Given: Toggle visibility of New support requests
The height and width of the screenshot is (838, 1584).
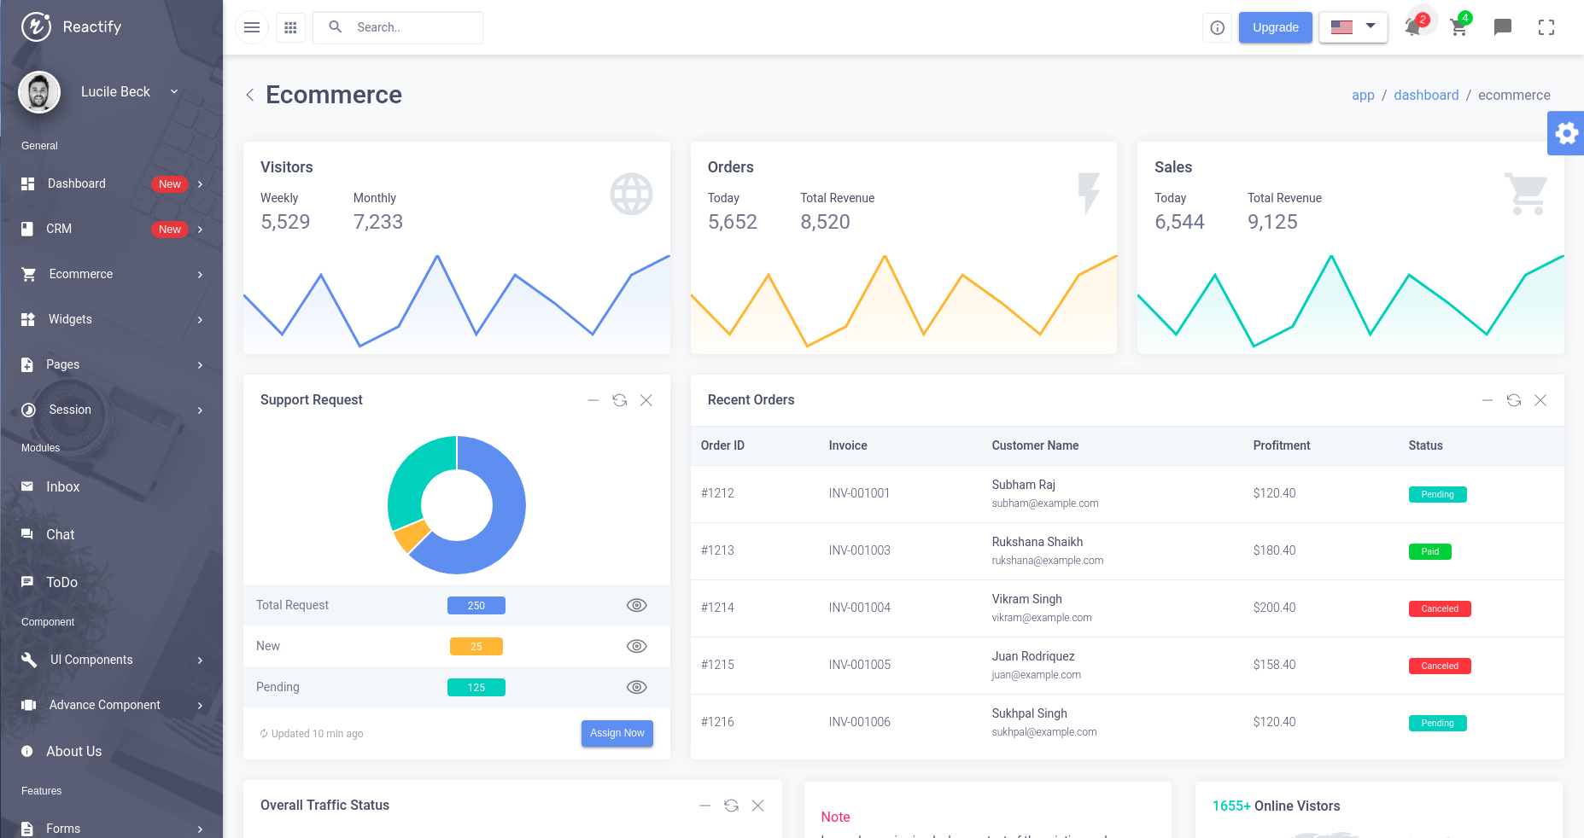Looking at the screenshot, I should click(636, 646).
